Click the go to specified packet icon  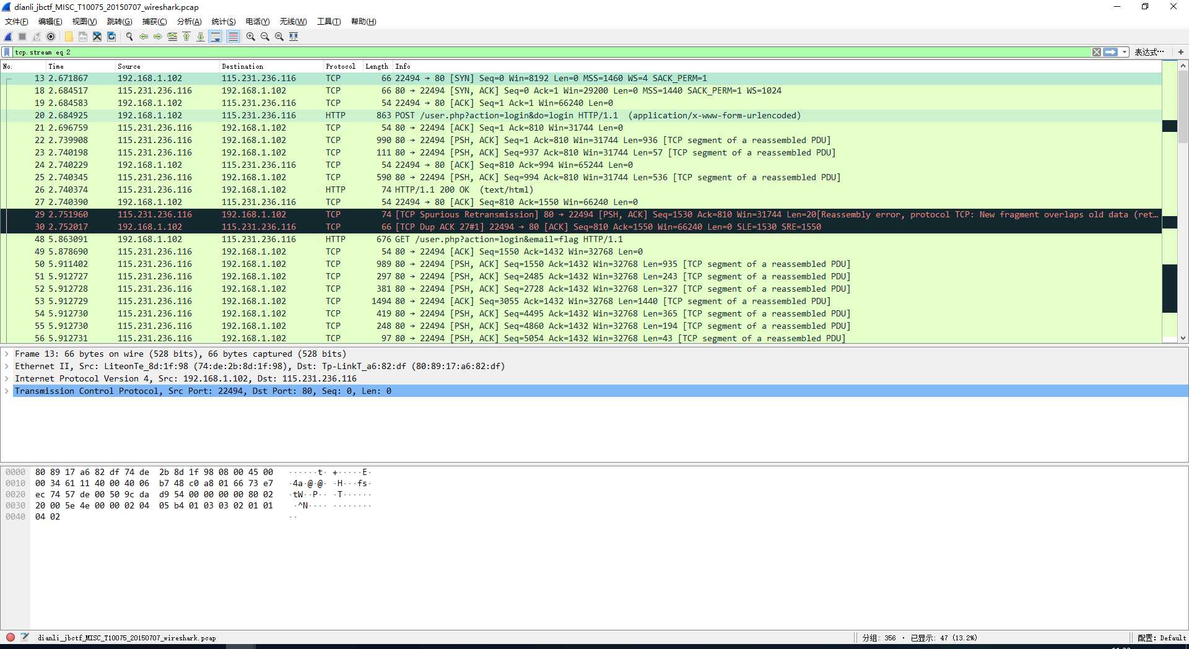(172, 37)
